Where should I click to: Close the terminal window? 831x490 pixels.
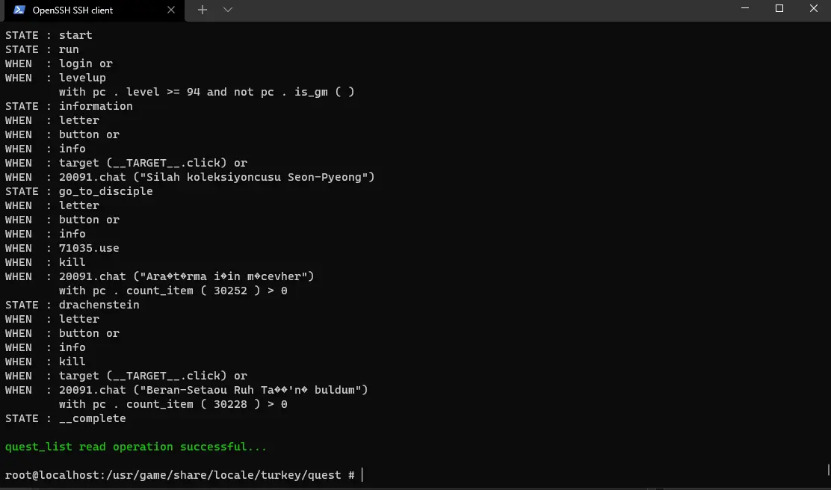click(814, 8)
